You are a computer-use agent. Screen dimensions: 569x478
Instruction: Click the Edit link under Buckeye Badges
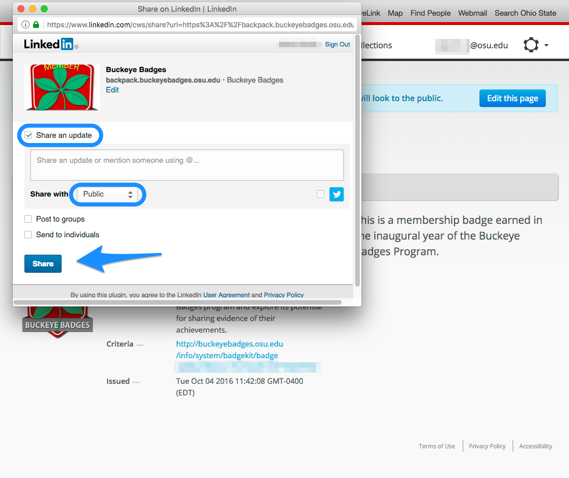pos(112,90)
